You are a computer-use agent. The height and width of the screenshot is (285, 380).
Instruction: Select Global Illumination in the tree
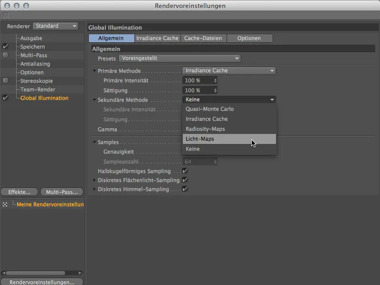point(44,98)
